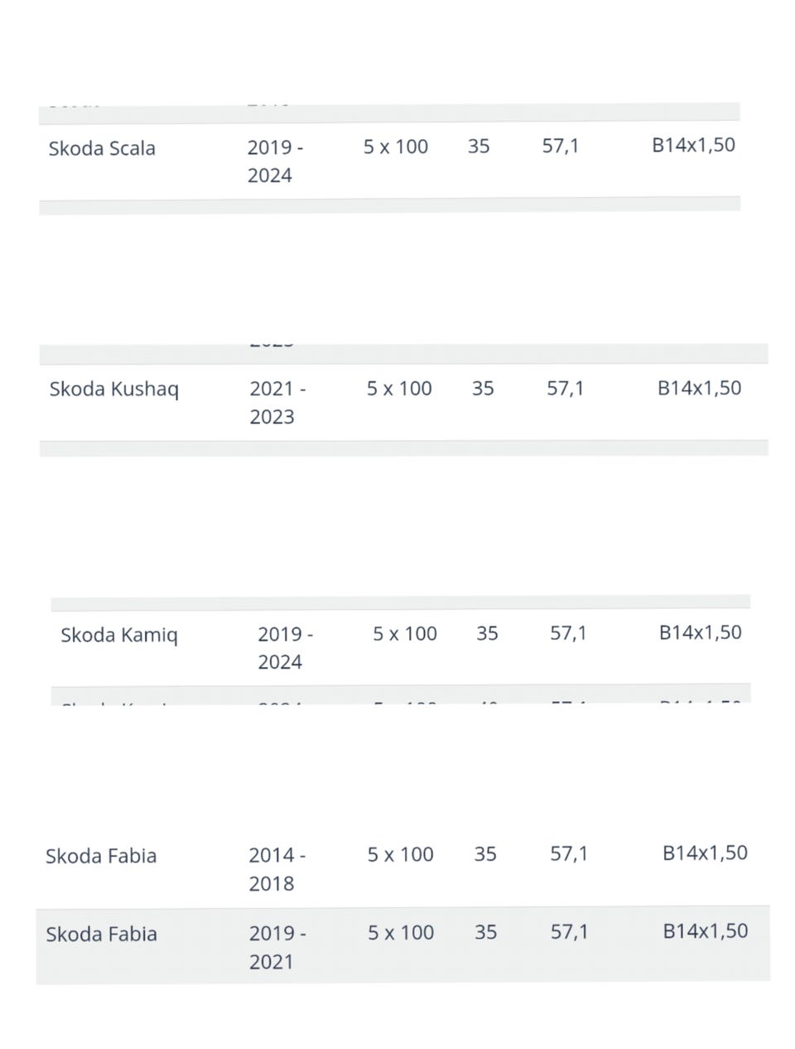Select the 2014 - 2018 year range

pos(277,868)
